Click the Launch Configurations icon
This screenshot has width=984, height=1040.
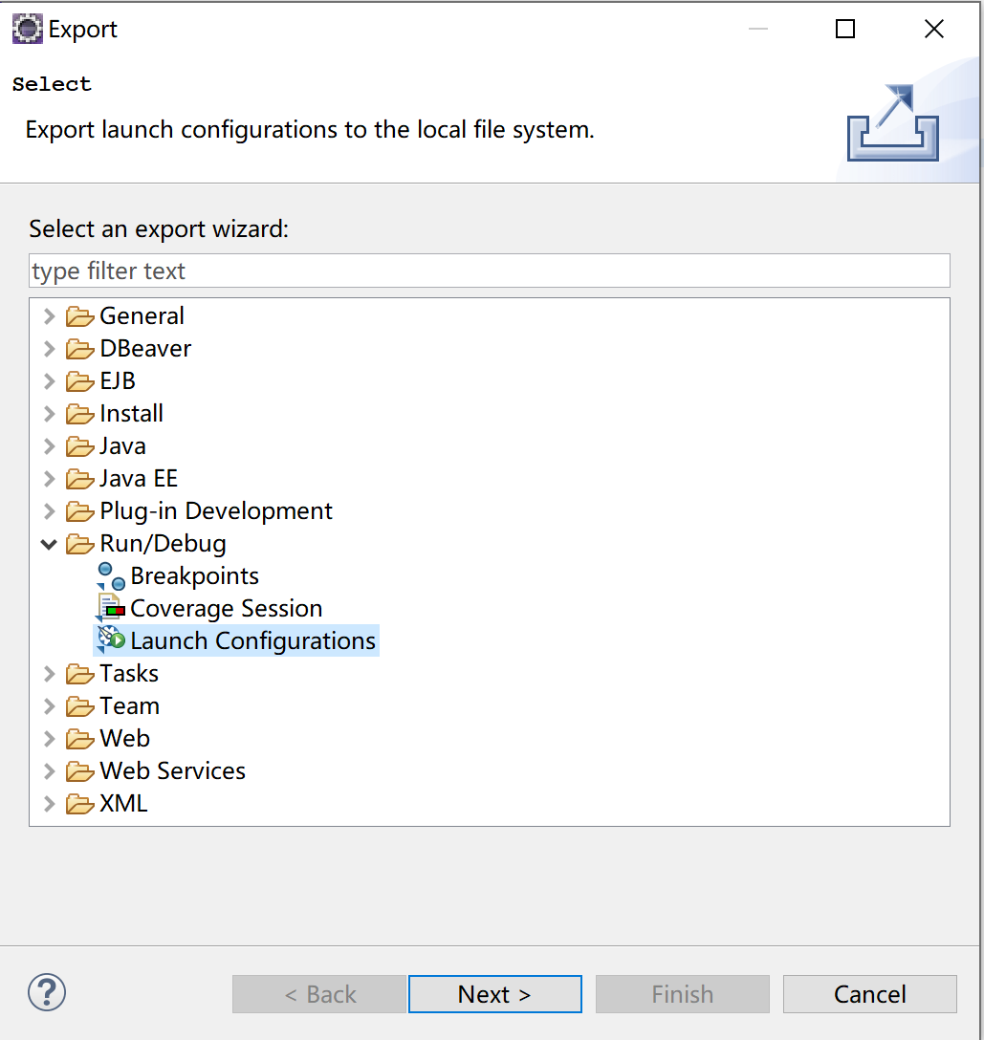[x=111, y=640]
